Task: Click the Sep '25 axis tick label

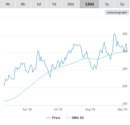Action: [122, 109]
